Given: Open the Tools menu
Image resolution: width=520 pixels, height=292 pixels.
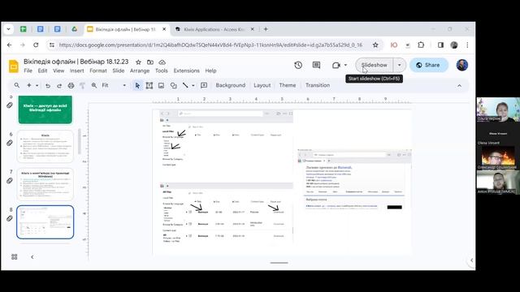Looking at the screenshot, I should coord(162,71).
